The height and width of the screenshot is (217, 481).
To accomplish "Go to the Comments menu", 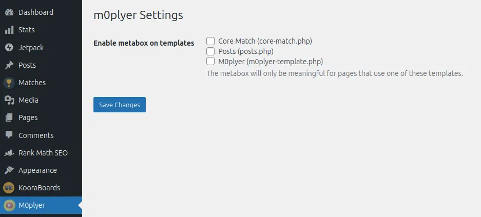I will coord(36,135).
